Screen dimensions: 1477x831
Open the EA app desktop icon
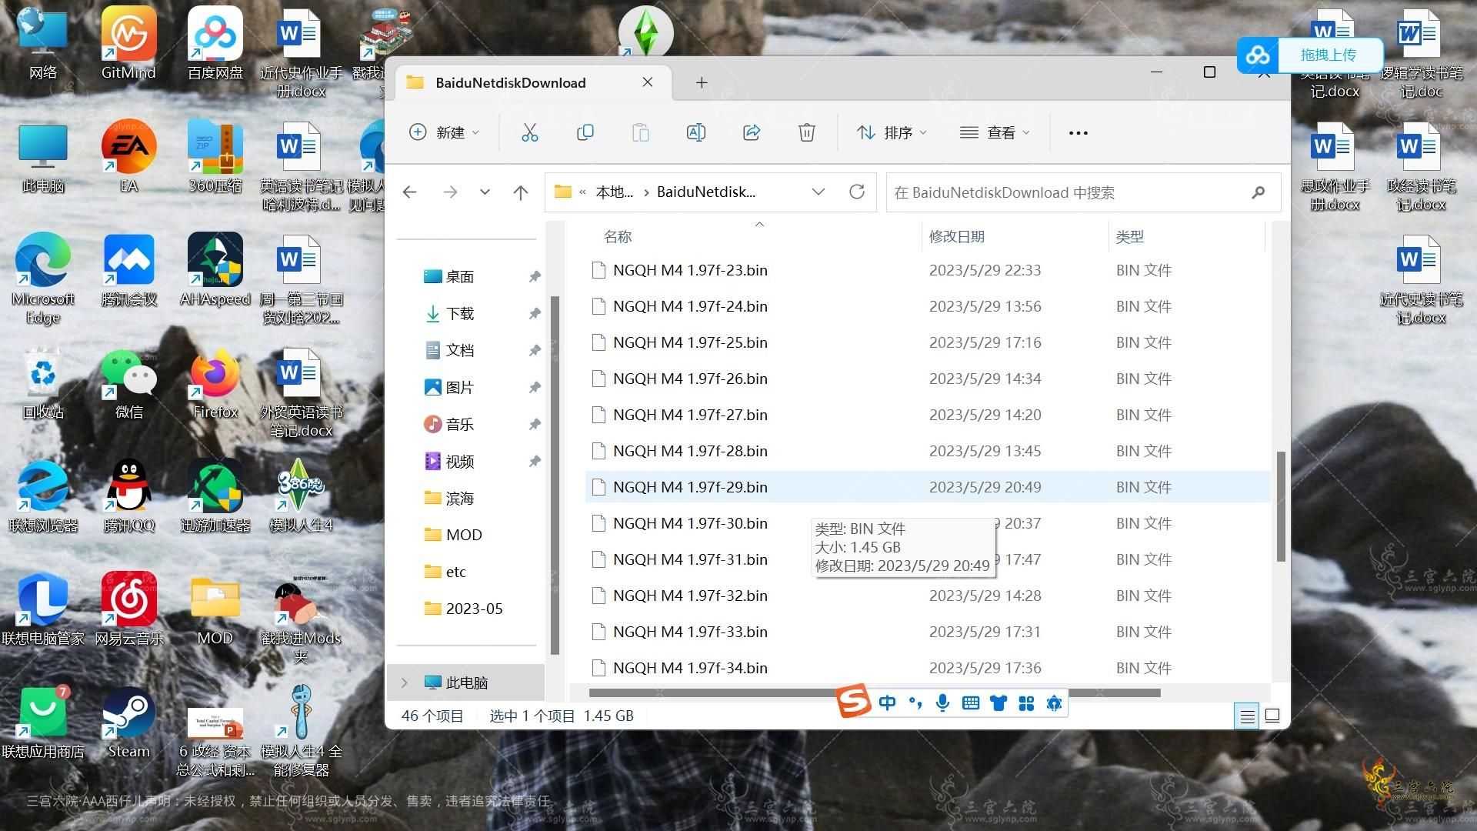pos(128,157)
